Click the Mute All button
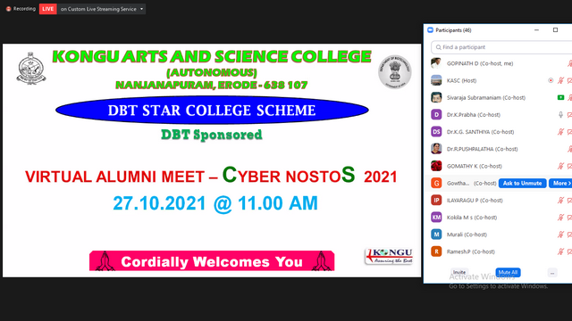 coord(508,272)
